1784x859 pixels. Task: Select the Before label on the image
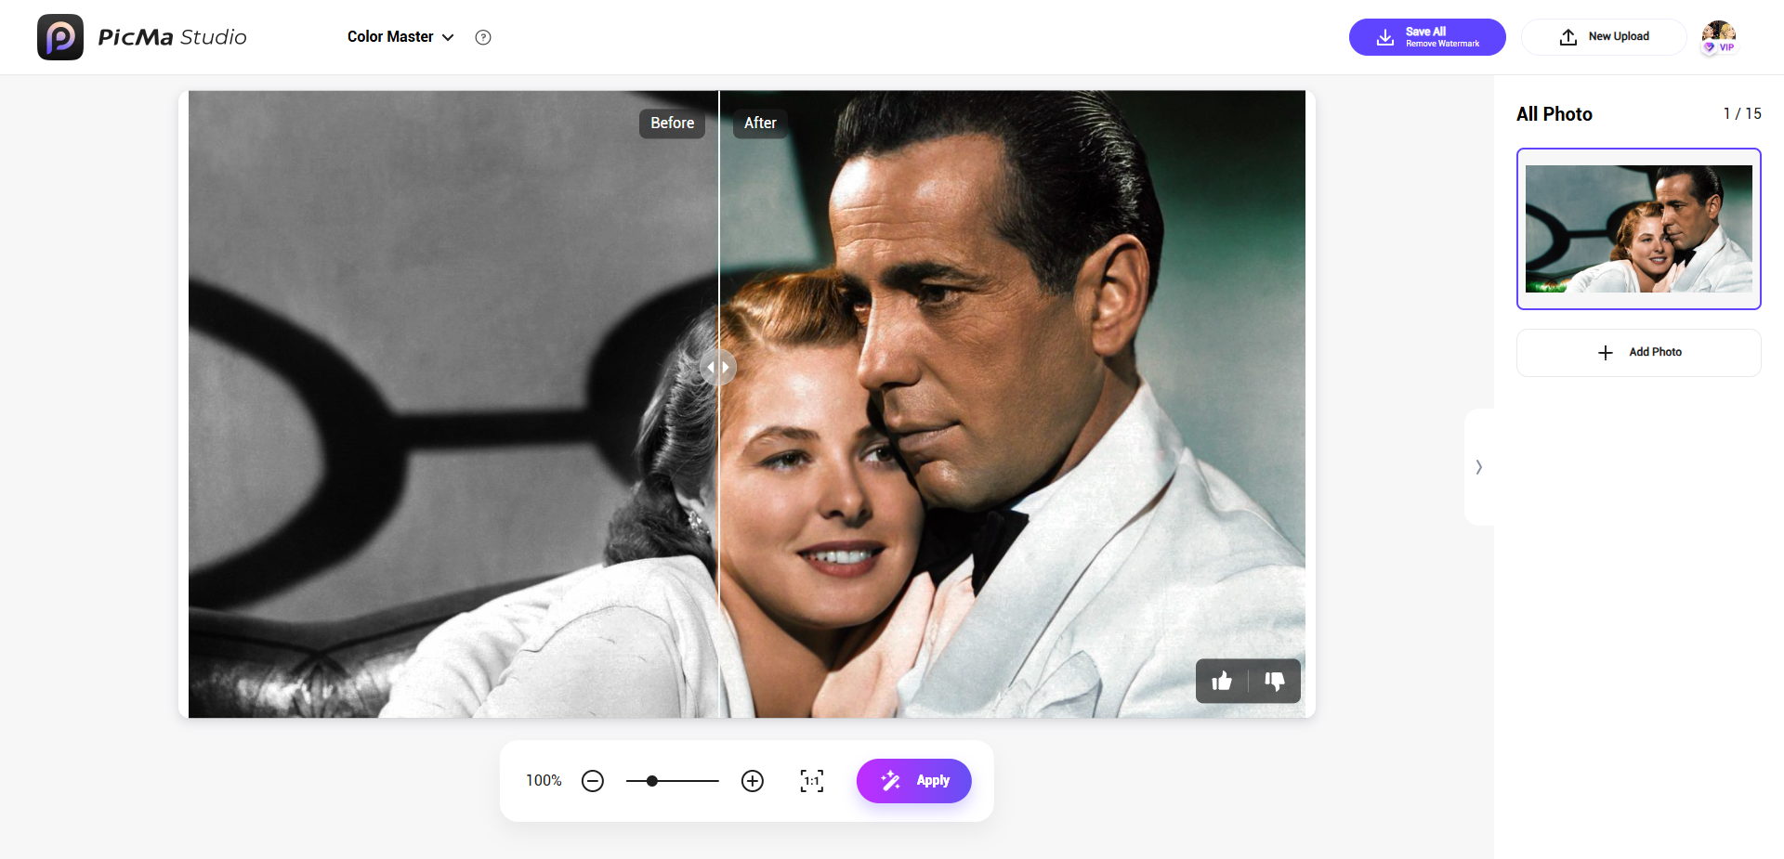[672, 123]
